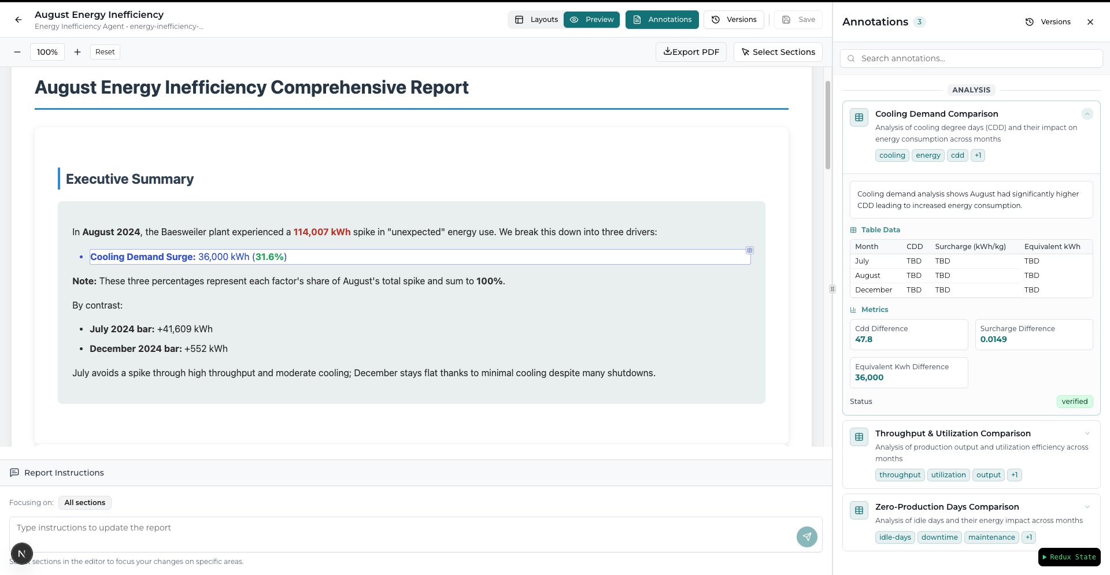Expand the Zero-Production Days Comparison card
This screenshot has width=1110, height=575.
click(x=1087, y=507)
